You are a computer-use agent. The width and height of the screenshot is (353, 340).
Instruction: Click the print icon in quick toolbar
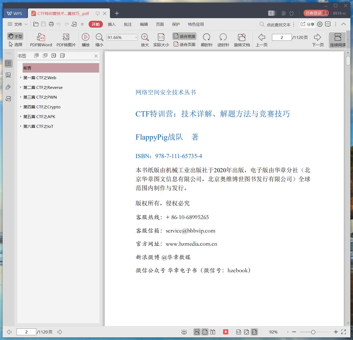[51, 24]
